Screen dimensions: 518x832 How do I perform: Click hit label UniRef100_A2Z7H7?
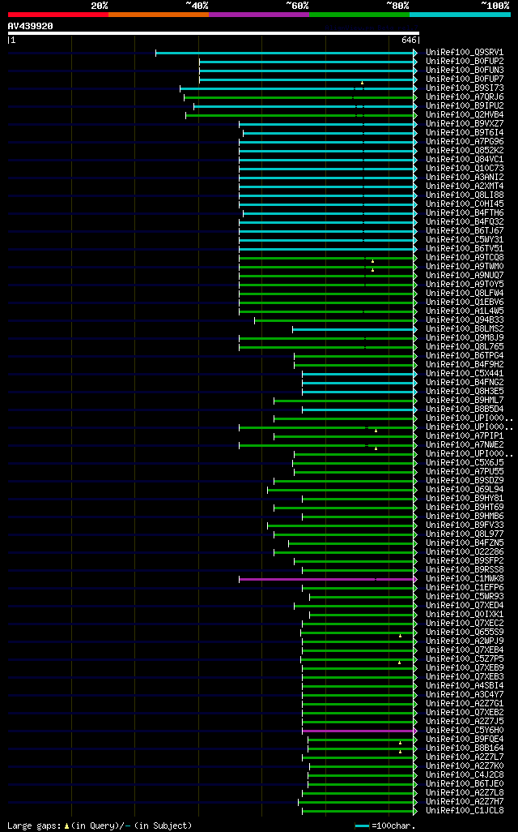pyautogui.click(x=465, y=802)
